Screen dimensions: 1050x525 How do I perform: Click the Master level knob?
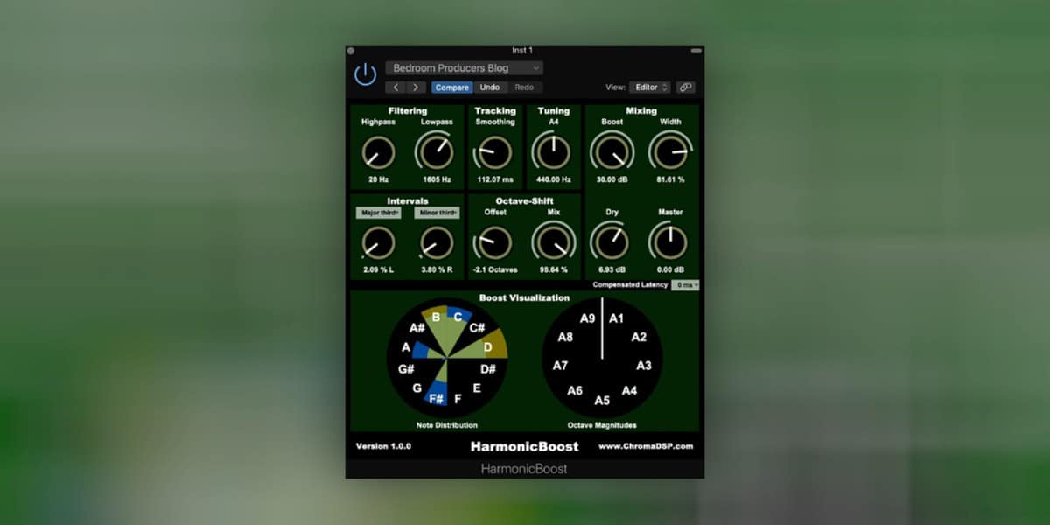(670, 242)
